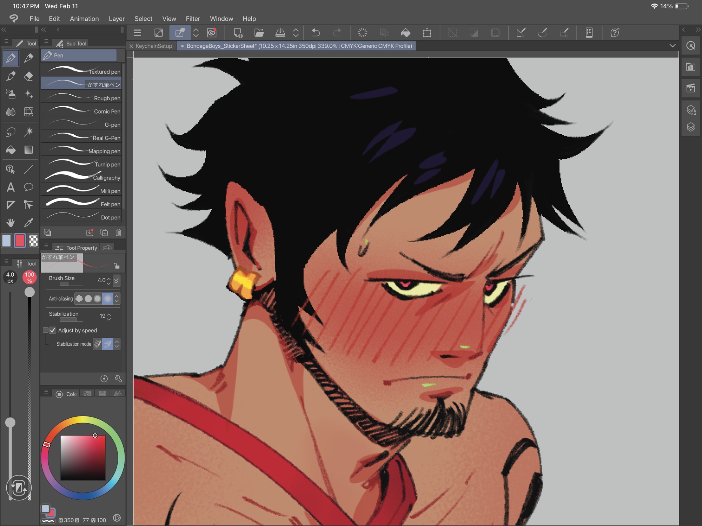This screenshot has height=526, width=702.
Task: Select the Calligraphy pen sub tool
Action: (x=81, y=177)
